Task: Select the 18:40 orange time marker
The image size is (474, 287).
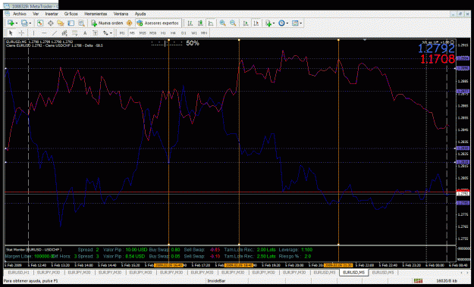Action: tap(239, 265)
